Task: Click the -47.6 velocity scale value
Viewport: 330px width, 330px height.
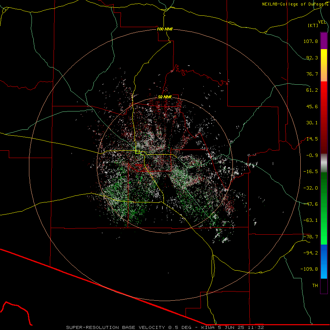Action: pyautogui.click(x=311, y=204)
